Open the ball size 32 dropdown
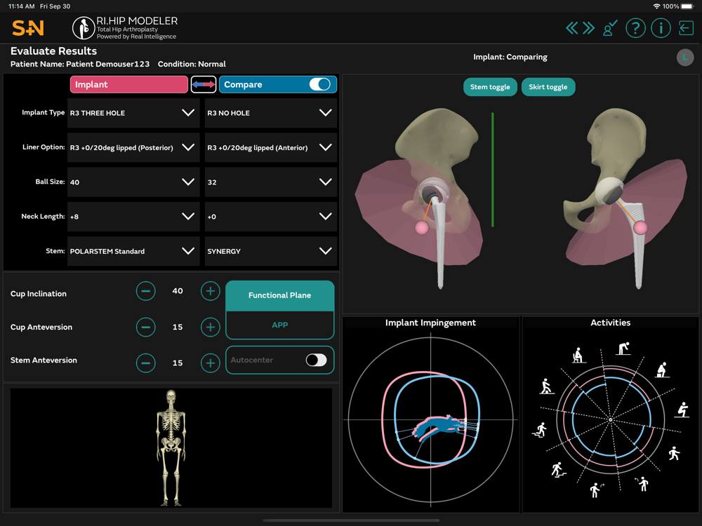Viewport: 702px width, 526px height. (x=270, y=182)
